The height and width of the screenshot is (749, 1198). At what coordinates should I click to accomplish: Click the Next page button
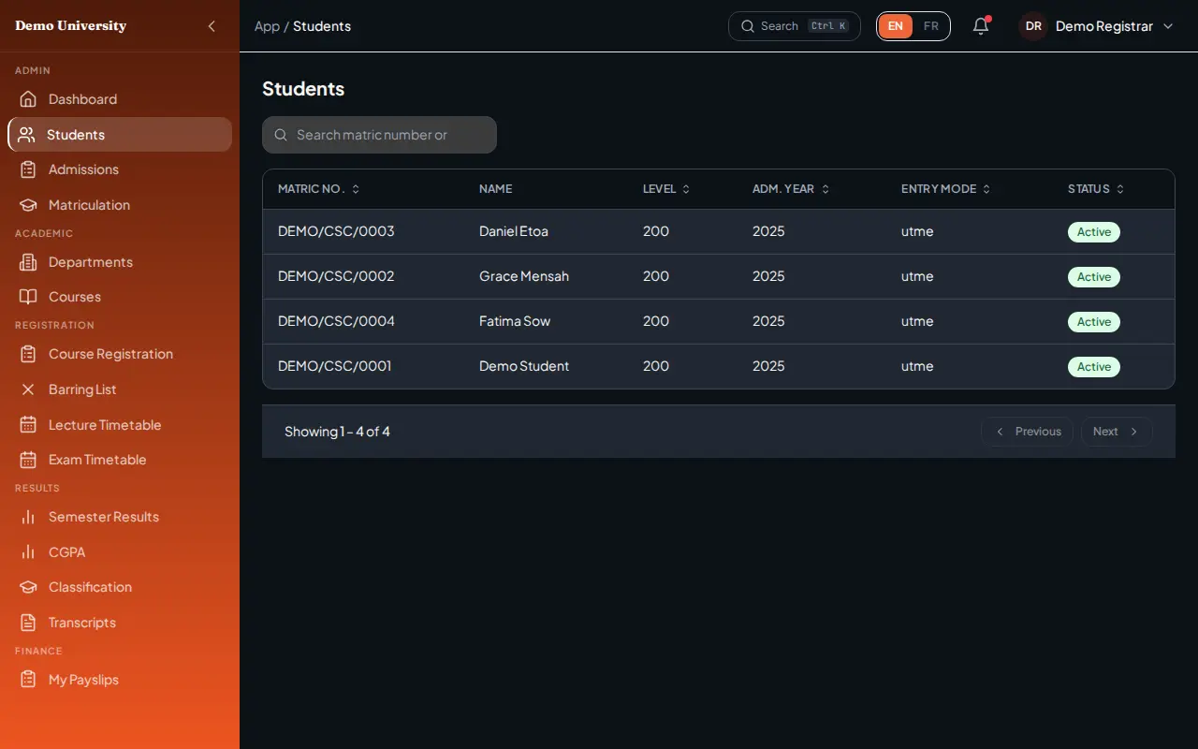[1117, 432]
